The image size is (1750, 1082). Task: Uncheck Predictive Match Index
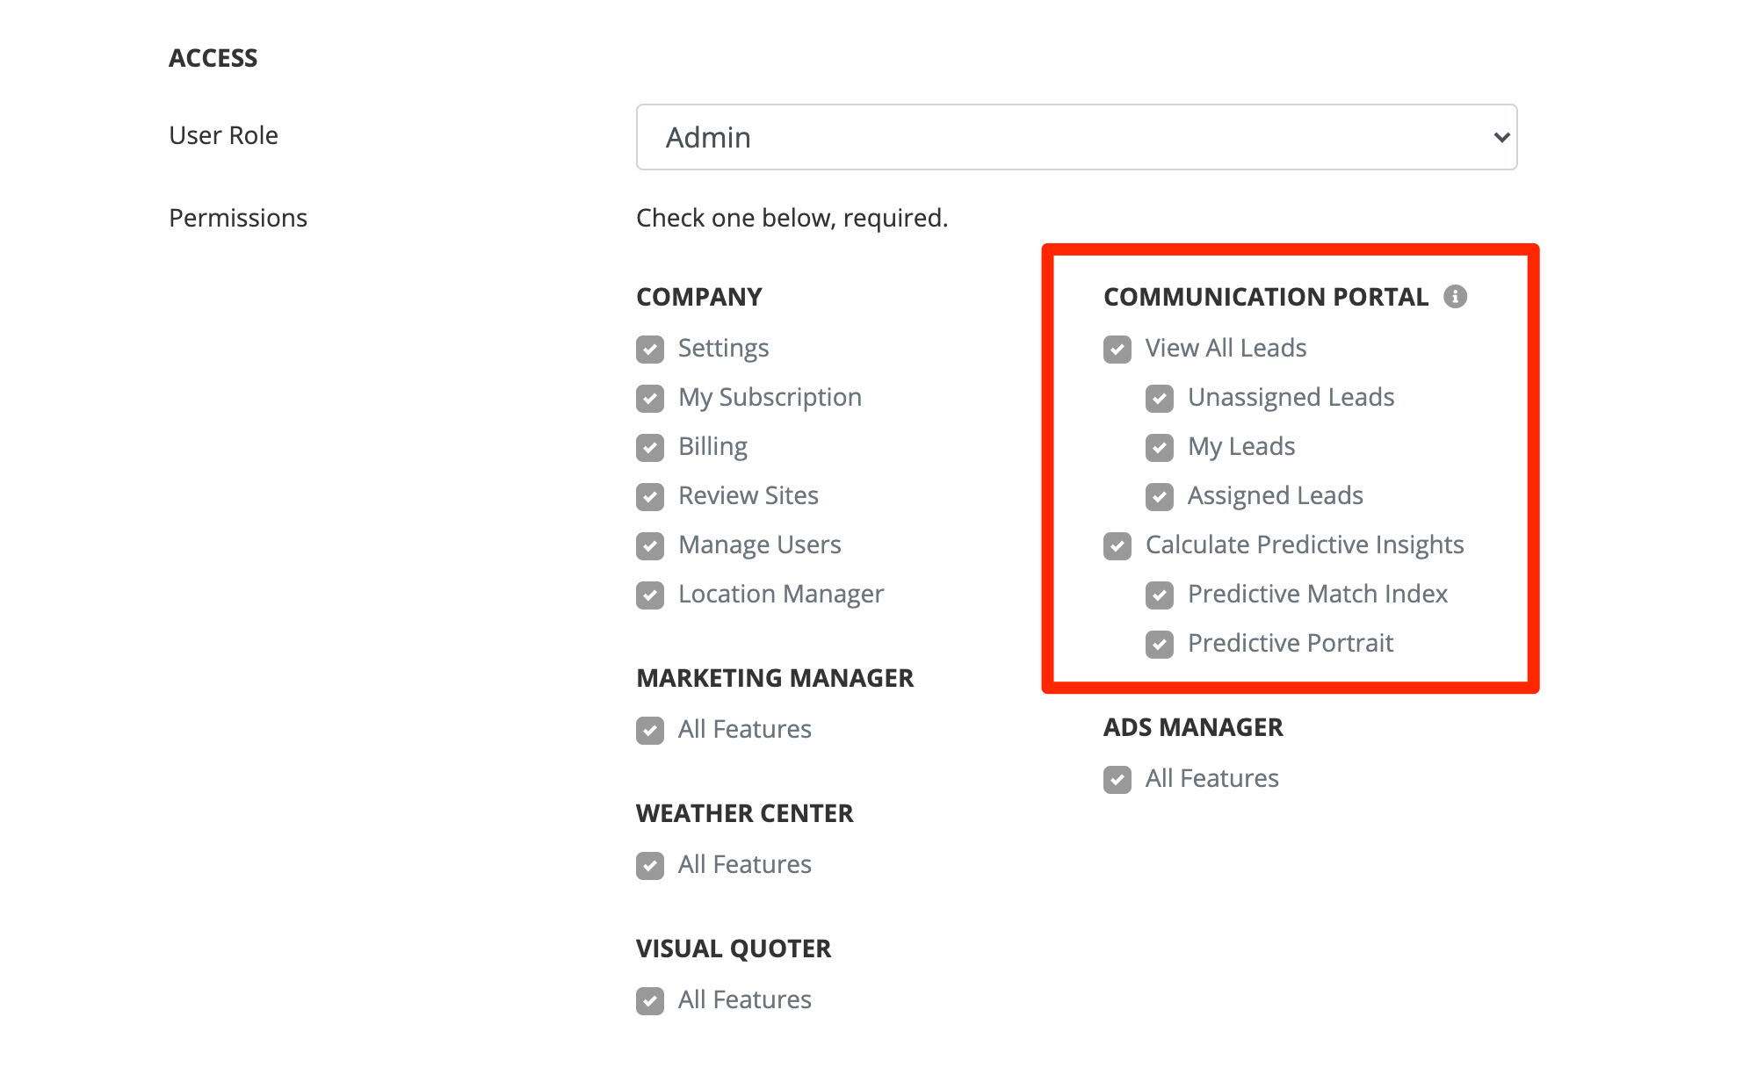[x=1160, y=595]
